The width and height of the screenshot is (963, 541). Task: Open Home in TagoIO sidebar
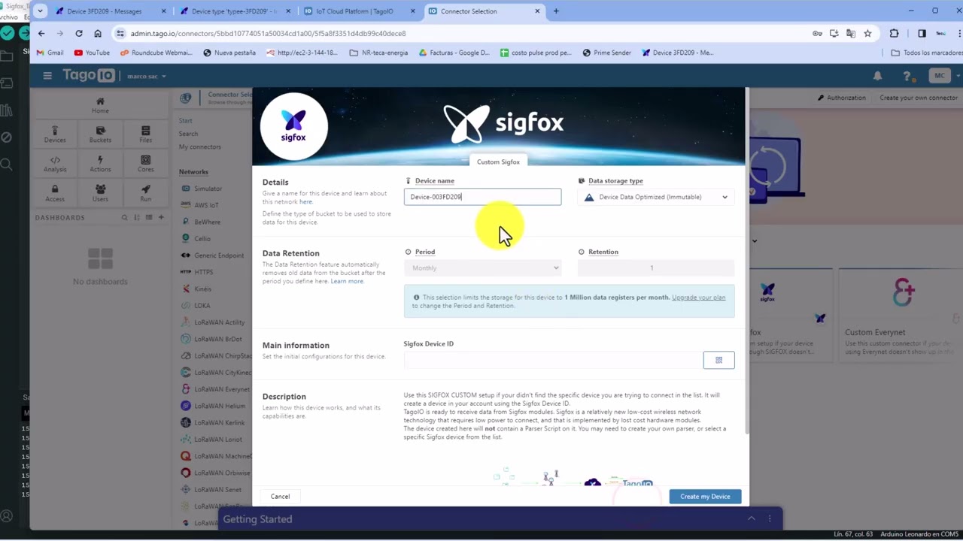point(100,105)
